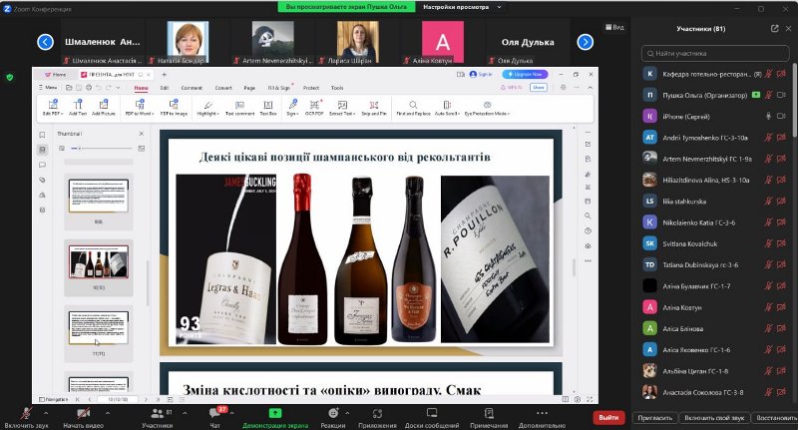
Task: Toggle microphone with Включить звук
Action: [26, 414]
